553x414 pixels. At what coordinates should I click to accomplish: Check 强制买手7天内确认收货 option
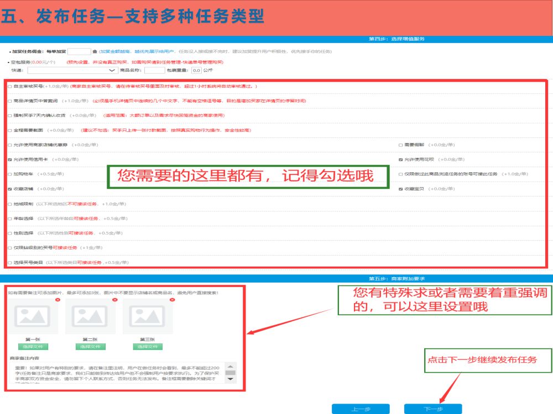tap(10, 115)
